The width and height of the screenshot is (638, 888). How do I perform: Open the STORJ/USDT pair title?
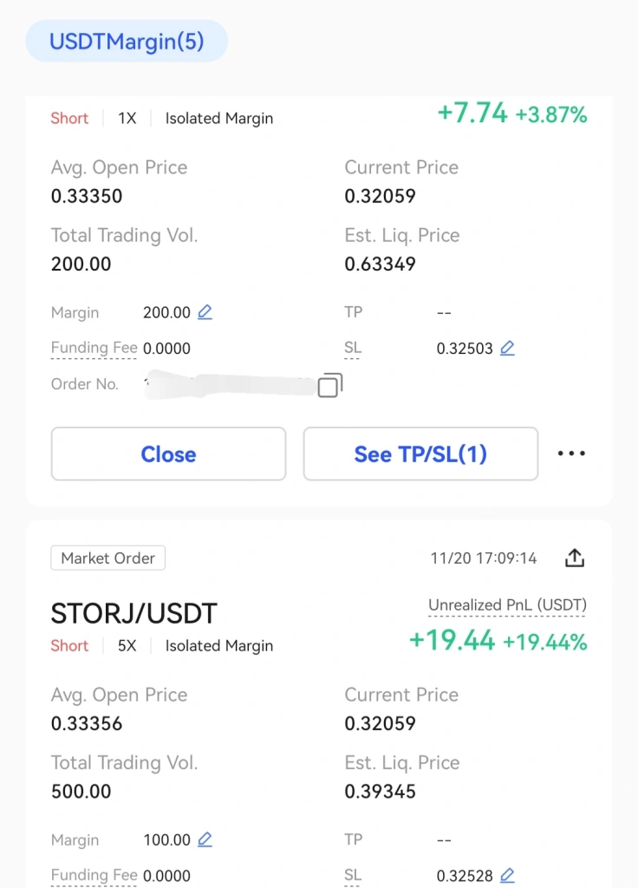[x=134, y=613]
